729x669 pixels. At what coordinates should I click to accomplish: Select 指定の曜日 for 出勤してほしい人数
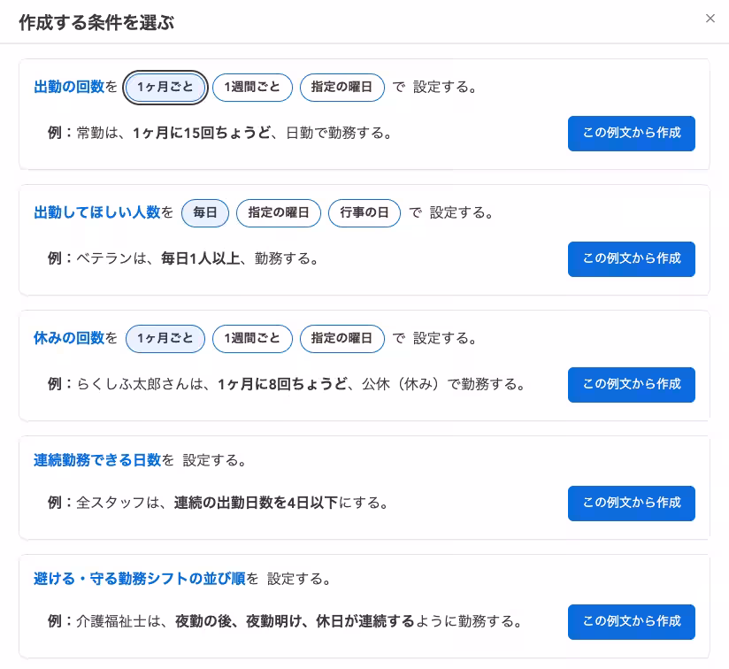tap(278, 213)
